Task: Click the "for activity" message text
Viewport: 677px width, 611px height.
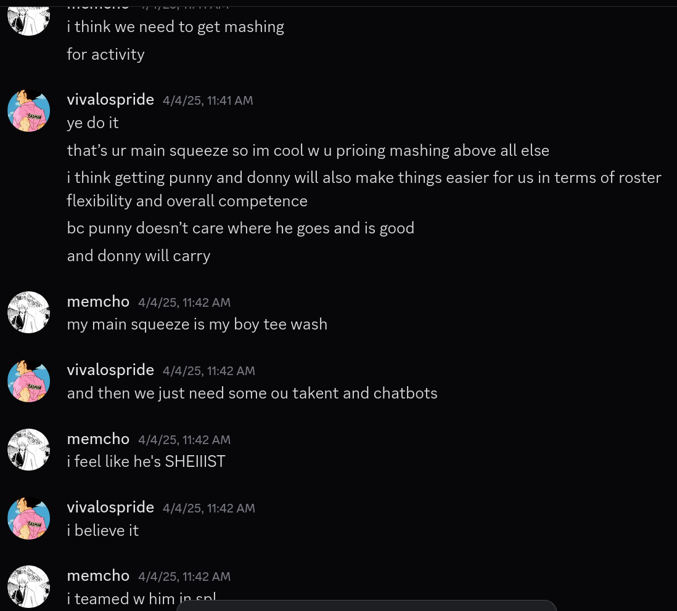Action: pos(106,54)
